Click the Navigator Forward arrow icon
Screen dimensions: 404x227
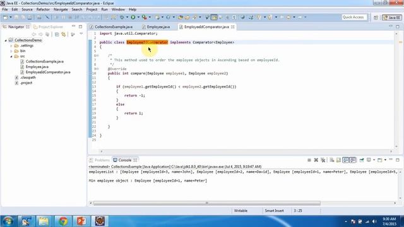click(x=40, y=34)
